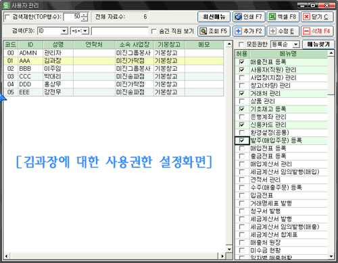Check the 모든권한 checkbox
This screenshot has height=263, width=338.
(x=241, y=45)
